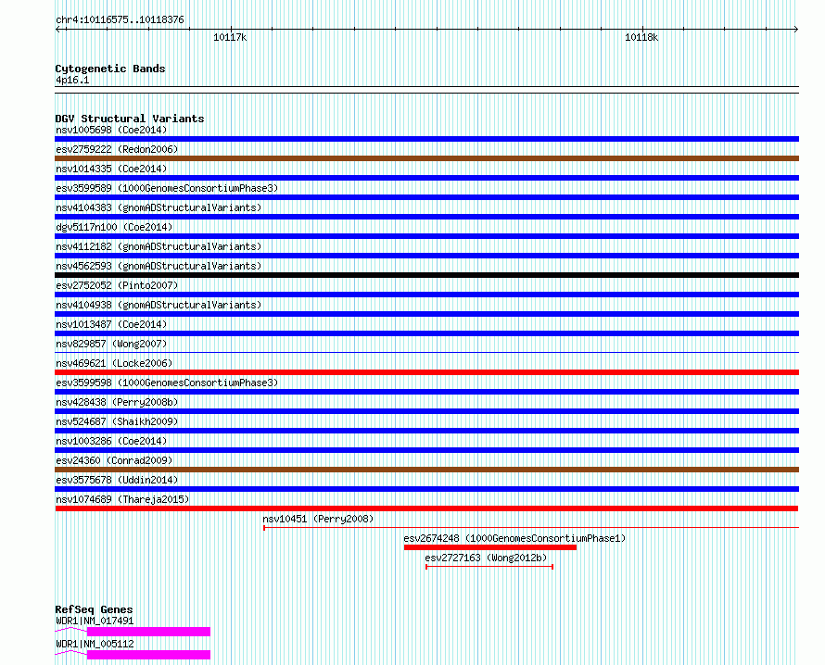The width and height of the screenshot is (825, 665).
Task: Click the 10118k ruler tick label
Action: (641, 37)
